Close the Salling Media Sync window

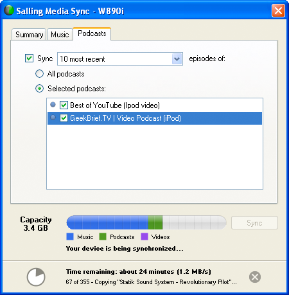[x=278, y=10]
